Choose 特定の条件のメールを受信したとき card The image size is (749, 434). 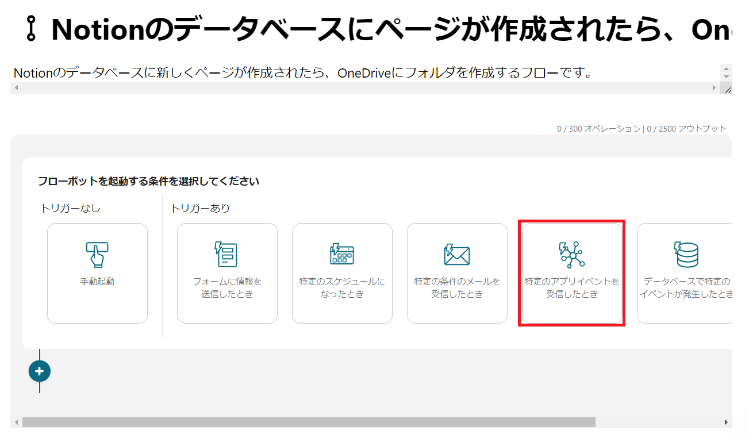tap(457, 274)
